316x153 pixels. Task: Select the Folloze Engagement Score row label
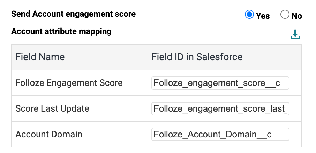click(x=69, y=83)
